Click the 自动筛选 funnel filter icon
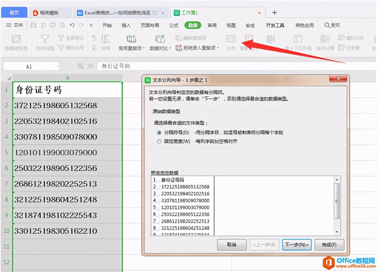The width and height of the screenshot is (378, 272). coord(45,39)
